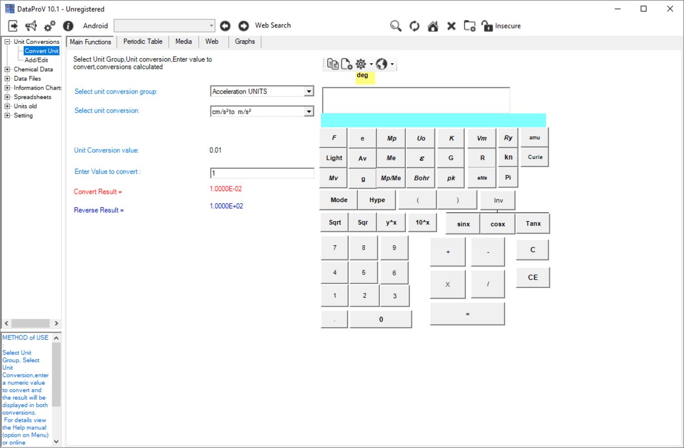Click the padlock Insecure icon

(x=487, y=26)
